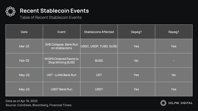198x111 pixels.
Task: Click the Delphi Digital logo in the footer
Action: (176, 103)
